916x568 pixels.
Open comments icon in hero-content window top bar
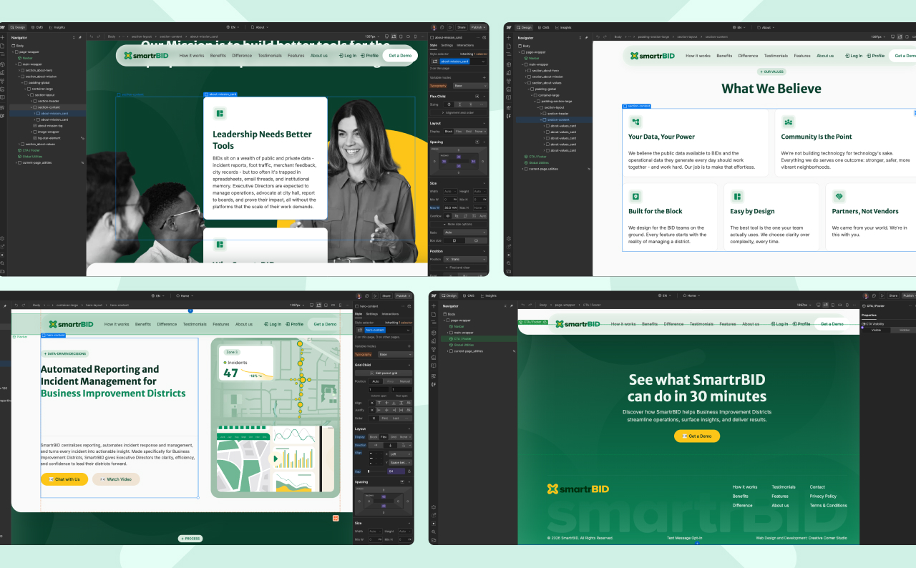click(366, 295)
